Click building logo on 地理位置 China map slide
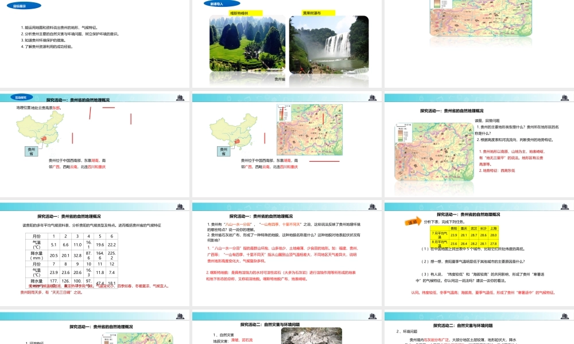This screenshot has height=344, width=574. [x=180, y=97]
